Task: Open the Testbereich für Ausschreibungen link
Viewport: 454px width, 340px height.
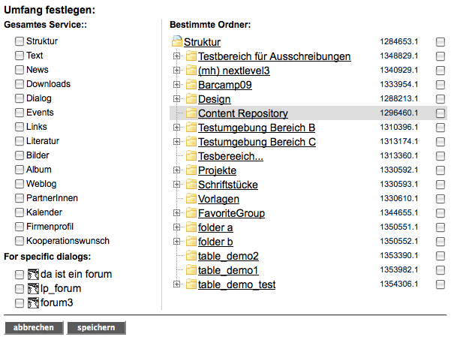Action: point(274,56)
